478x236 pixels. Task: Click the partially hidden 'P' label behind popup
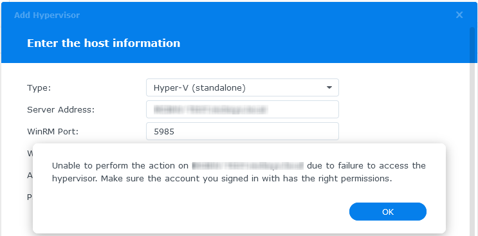[30, 197]
